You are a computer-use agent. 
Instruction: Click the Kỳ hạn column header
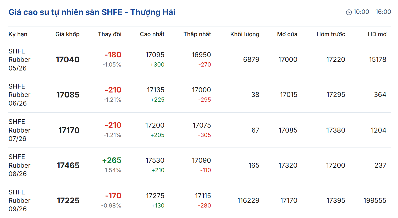(18, 34)
